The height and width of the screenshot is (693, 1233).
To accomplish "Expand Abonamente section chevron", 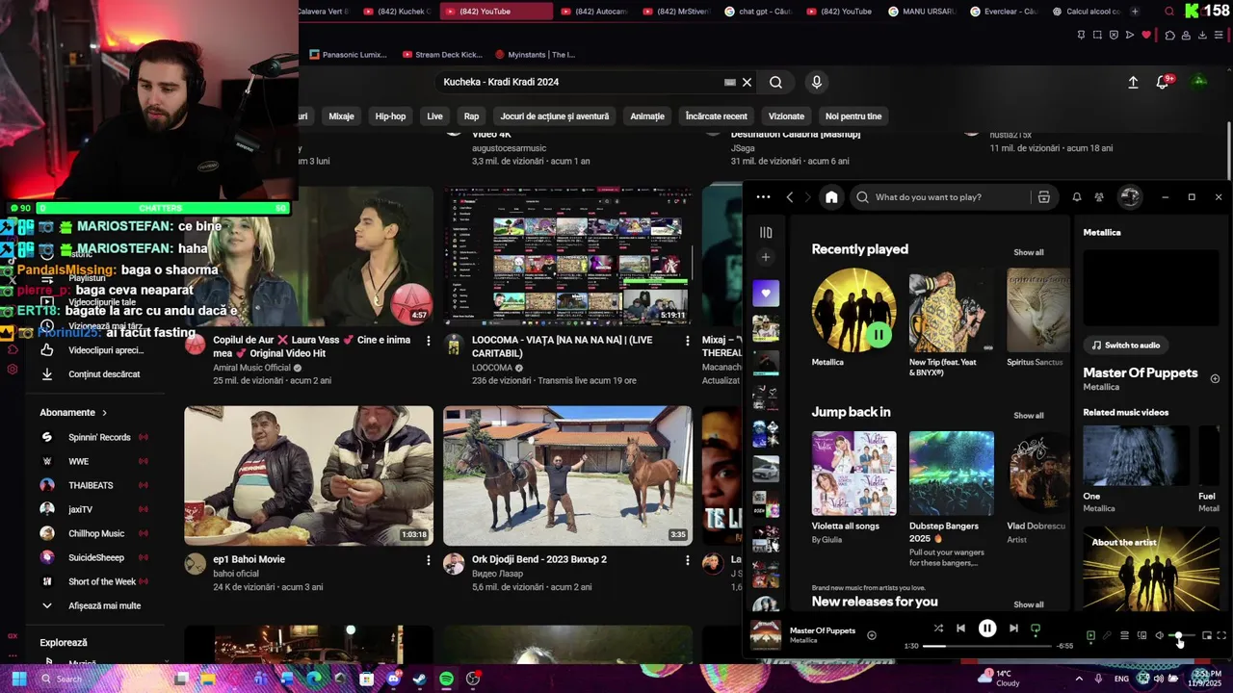I will (105, 413).
